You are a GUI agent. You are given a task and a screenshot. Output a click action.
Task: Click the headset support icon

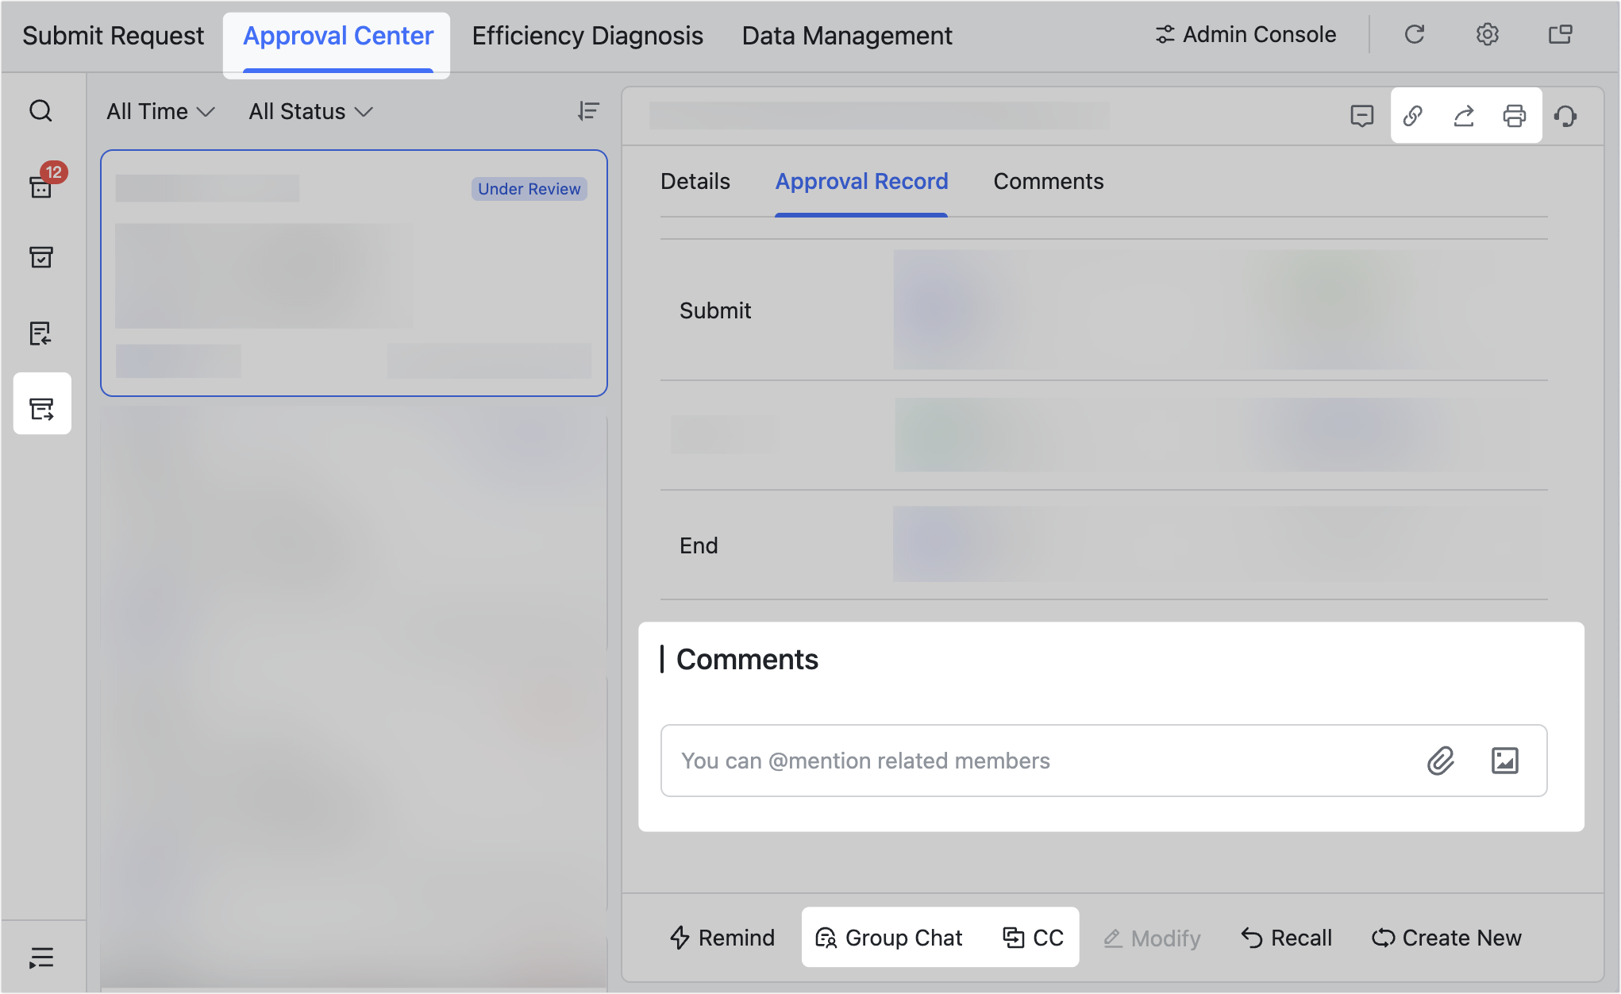click(x=1565, y=115)
